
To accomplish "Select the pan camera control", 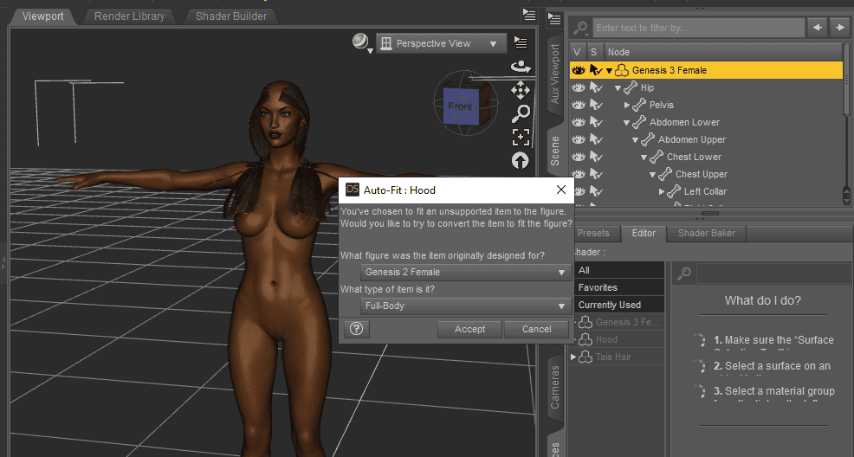I will coord(521,90).
